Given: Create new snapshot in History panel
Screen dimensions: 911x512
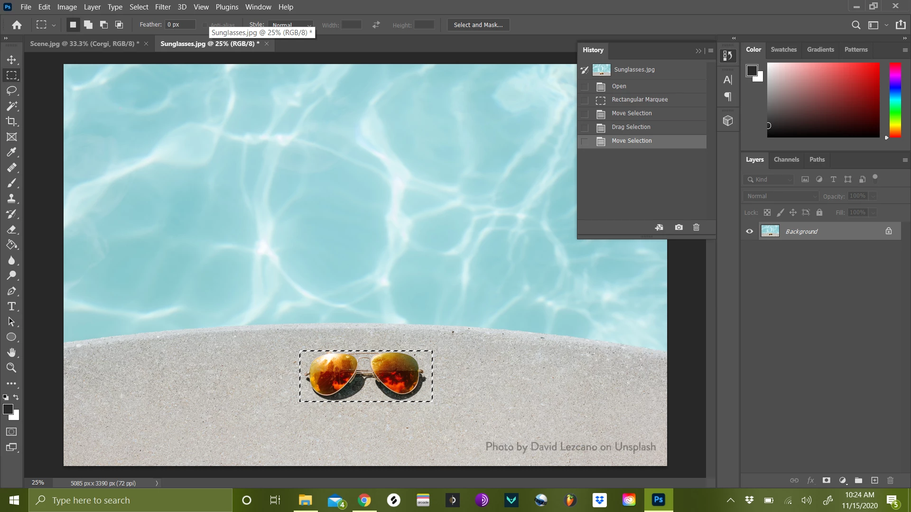Looking at the screenshot, I should coord(679,228).
